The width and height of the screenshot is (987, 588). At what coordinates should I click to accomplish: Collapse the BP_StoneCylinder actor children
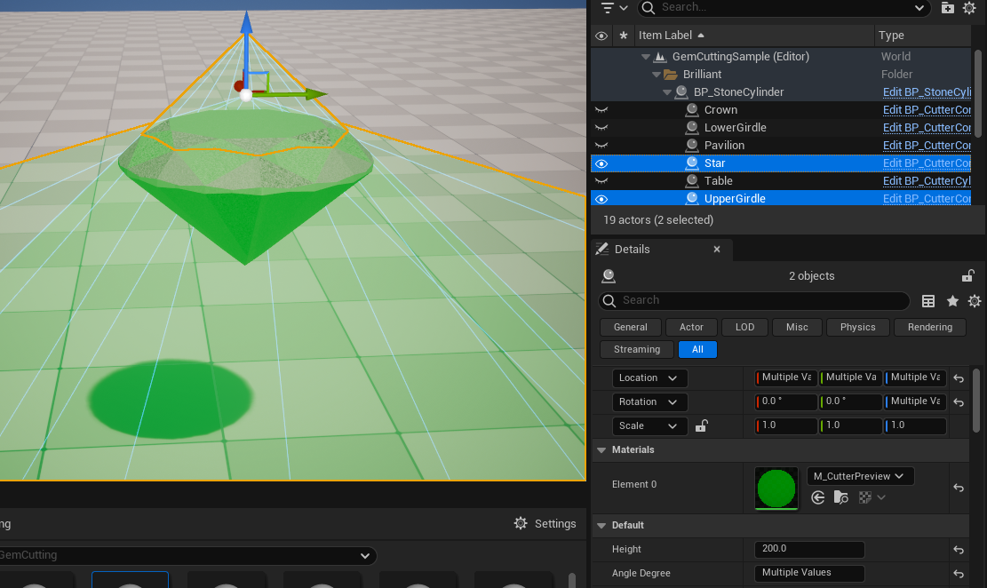[666, 91]
